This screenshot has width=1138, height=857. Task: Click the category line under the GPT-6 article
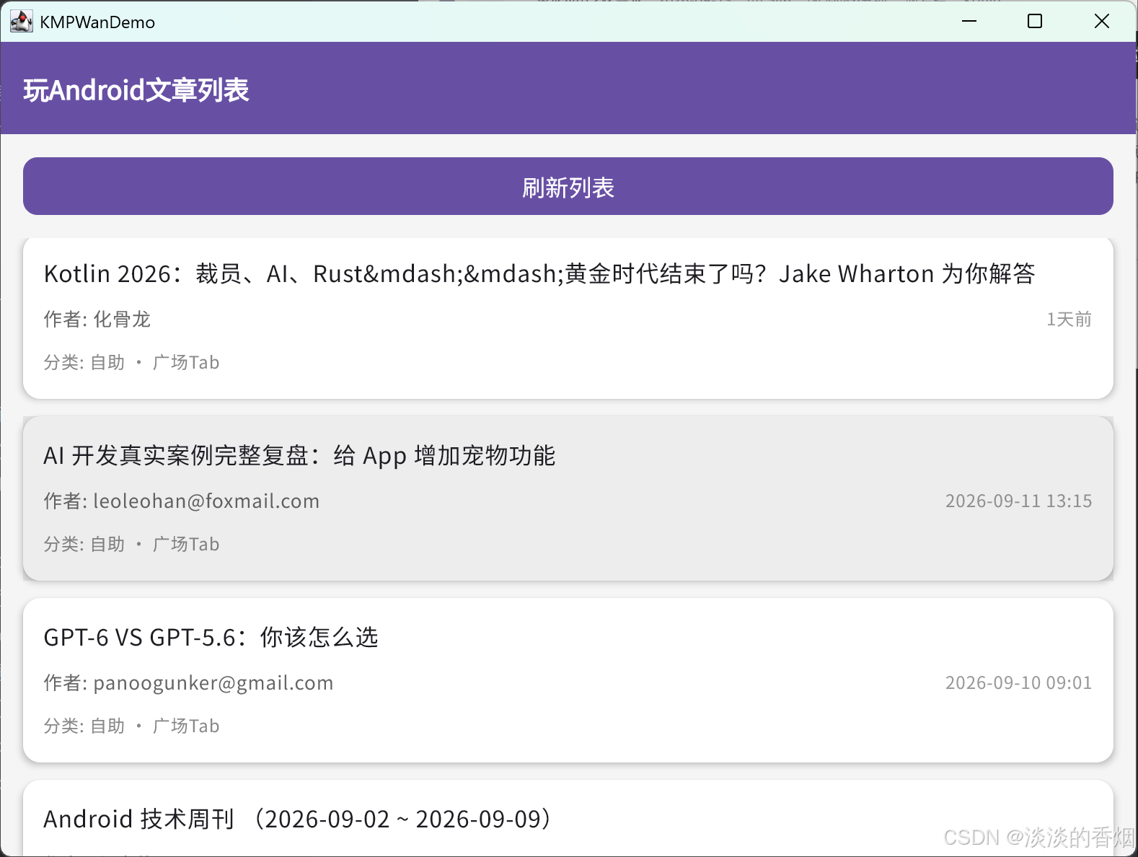click(x=131, y=726)
